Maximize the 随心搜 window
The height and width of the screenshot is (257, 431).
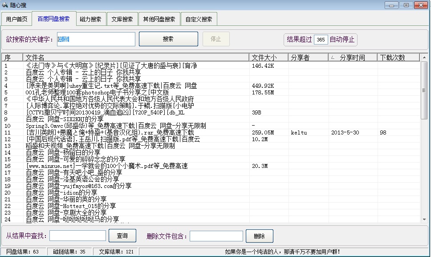pyautogui.click(x=406, y=5)
